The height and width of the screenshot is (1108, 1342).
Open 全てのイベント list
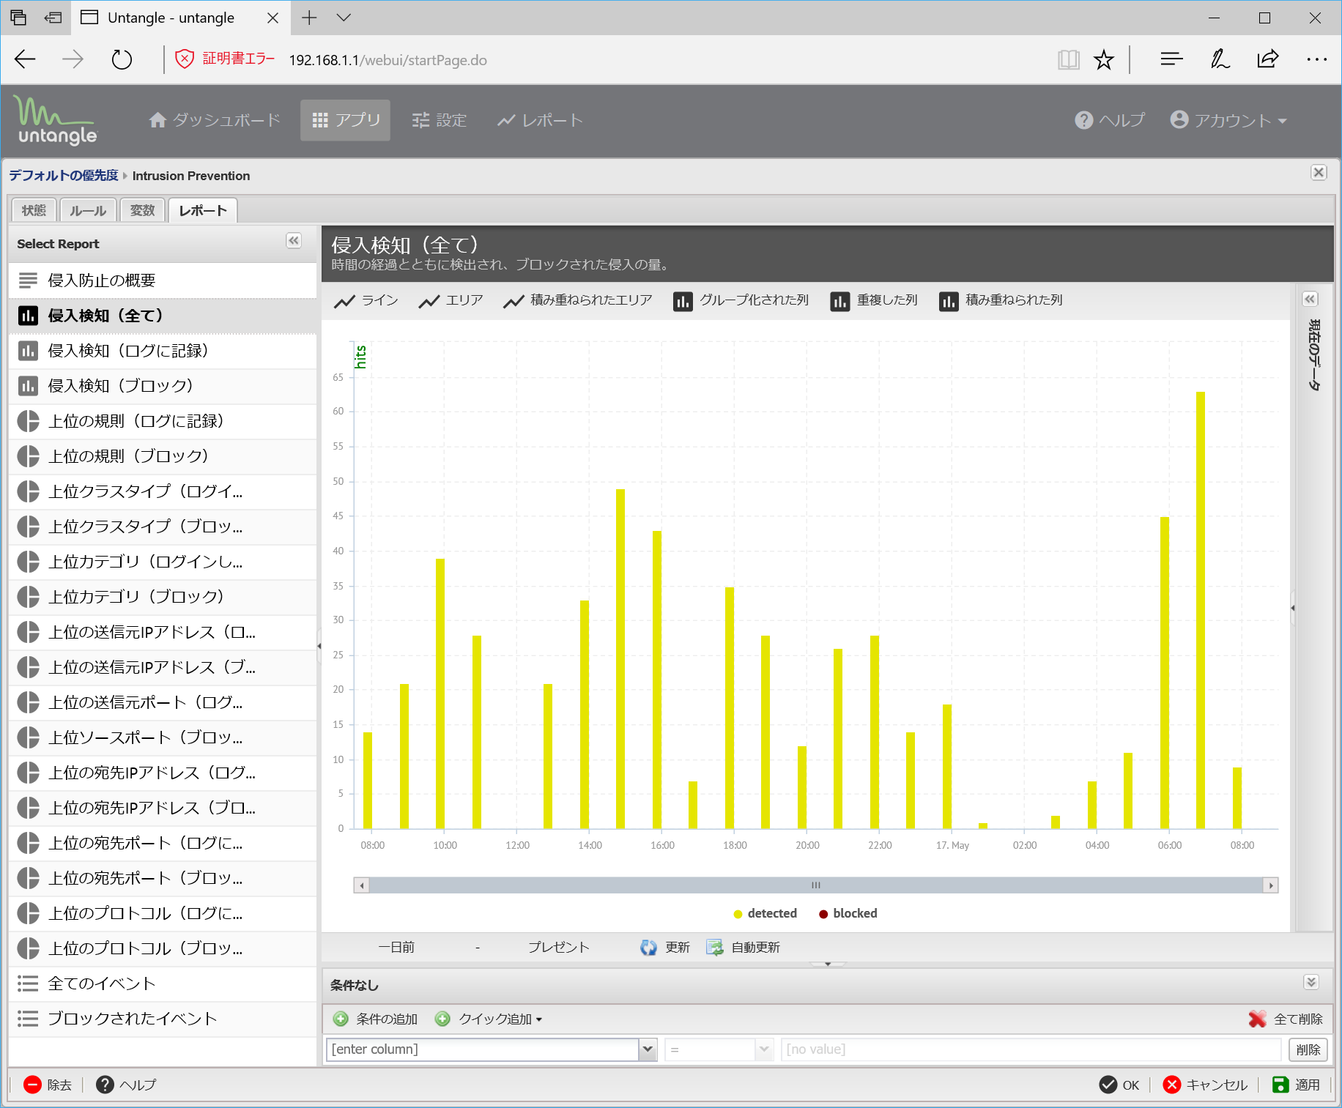tap(163, 984)
